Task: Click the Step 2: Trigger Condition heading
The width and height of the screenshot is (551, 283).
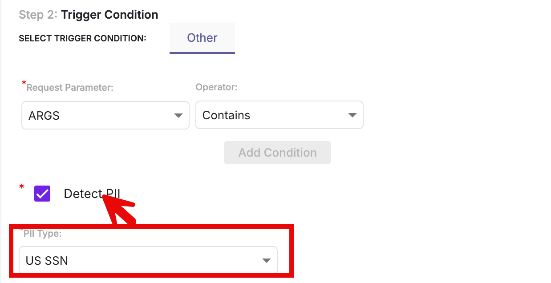Action: pyautogui.click(x=88, y=14)
